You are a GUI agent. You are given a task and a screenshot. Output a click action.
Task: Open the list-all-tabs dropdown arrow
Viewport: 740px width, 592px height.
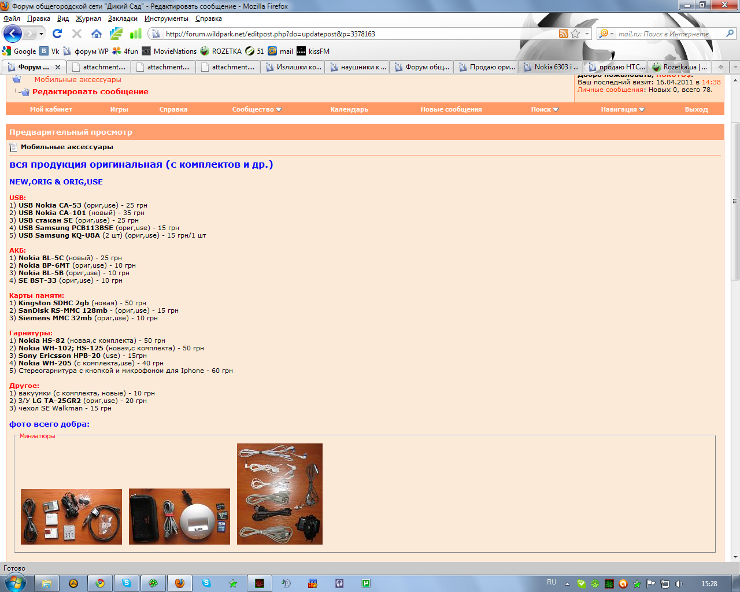735,67
